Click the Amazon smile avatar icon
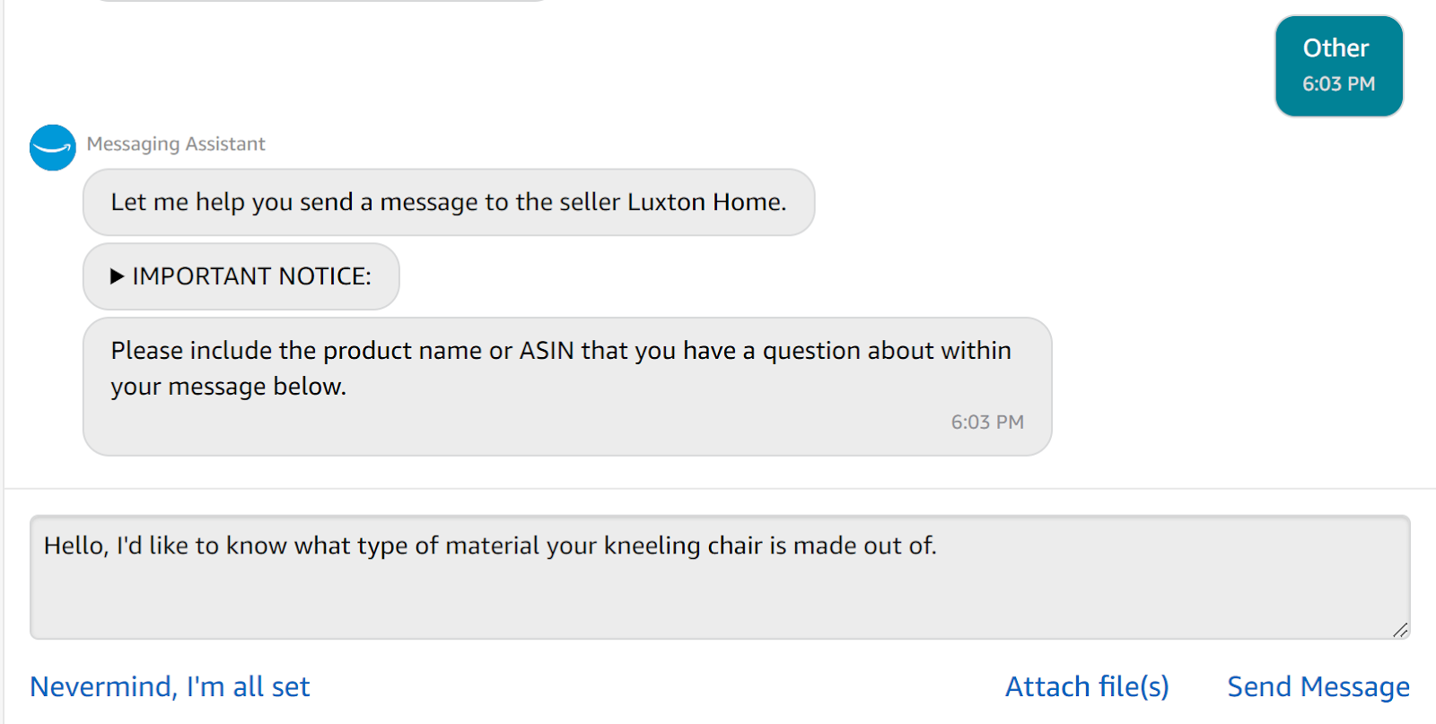The height and width of the screenshot is (724, 1436). click(x=53, y=148)
